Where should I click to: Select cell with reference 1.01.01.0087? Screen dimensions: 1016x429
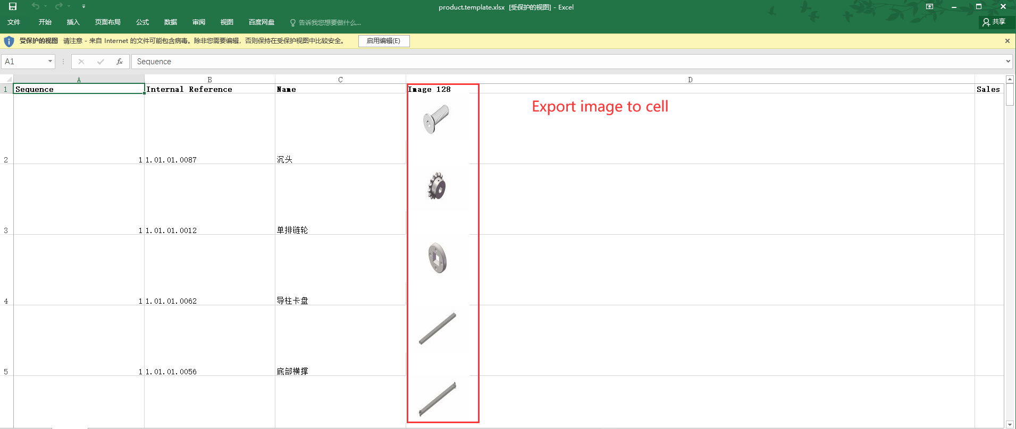pos(209,129)
